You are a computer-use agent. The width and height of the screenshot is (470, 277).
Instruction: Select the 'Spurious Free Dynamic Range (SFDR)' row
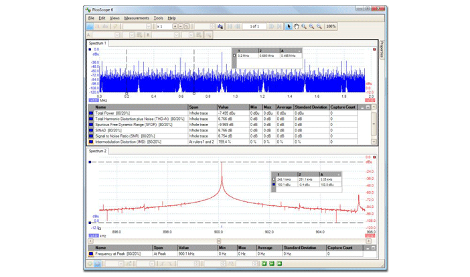(x=223, y=125)
